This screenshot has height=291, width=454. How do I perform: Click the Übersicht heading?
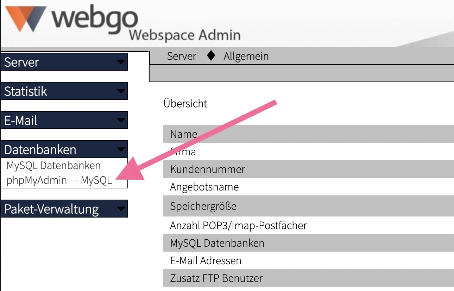[186, 103]
